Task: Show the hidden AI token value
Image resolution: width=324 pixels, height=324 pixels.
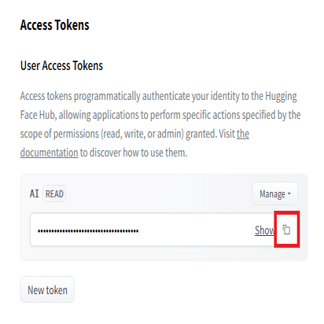Action: tap(264, 230)
